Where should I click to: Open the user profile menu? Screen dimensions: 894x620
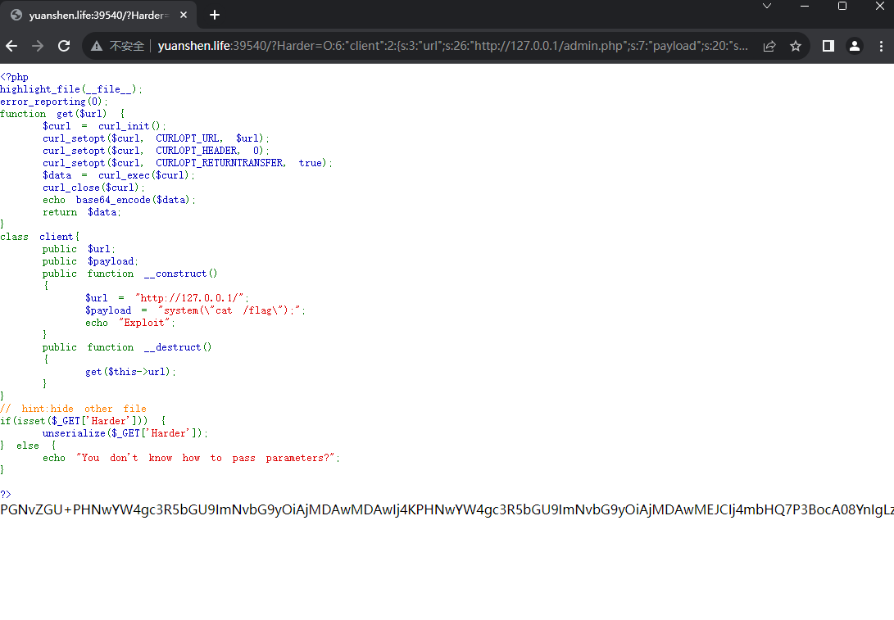855,46
